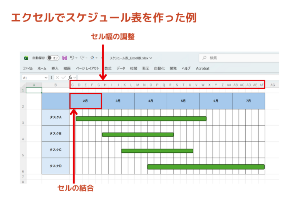Select row 3 header
Image resolution: width=299 pixels, height=204 pixels.
coord(23,118)
